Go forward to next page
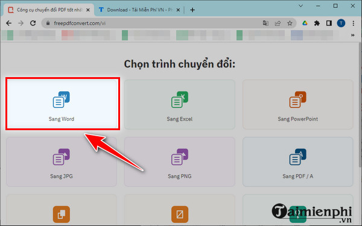This screenshot has width=362, height=226. point(21,23)
